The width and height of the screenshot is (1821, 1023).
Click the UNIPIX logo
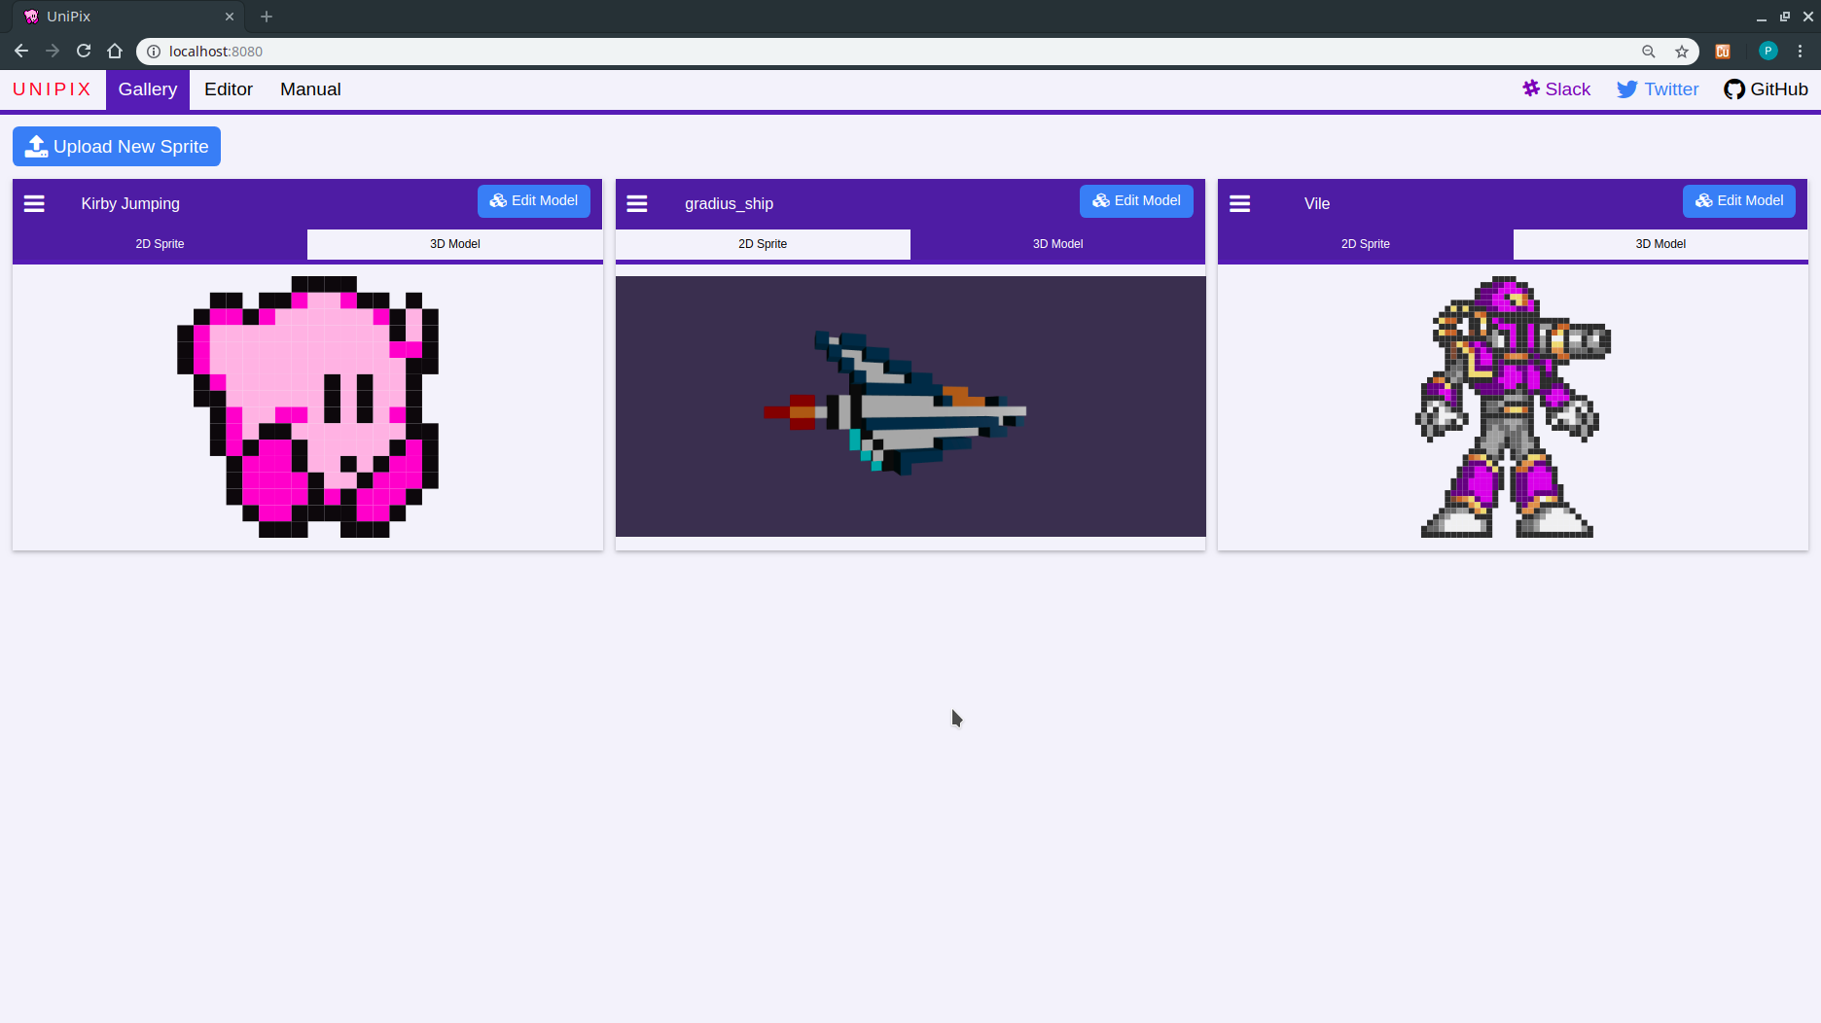(53, 88)
